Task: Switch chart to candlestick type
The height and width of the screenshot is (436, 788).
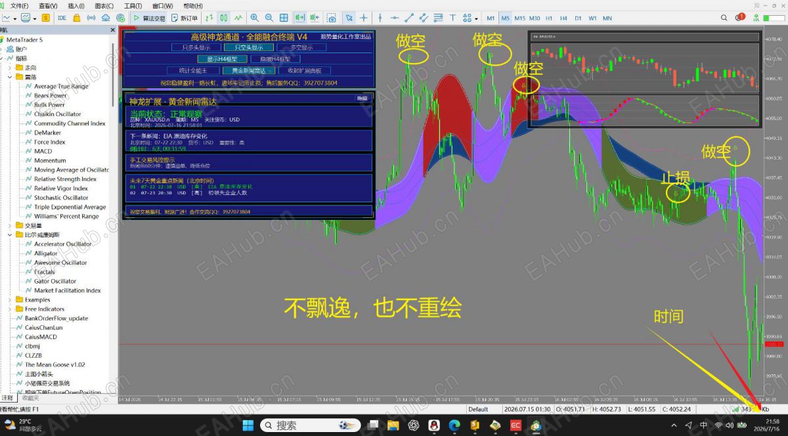Action: [x=223, y=18]
